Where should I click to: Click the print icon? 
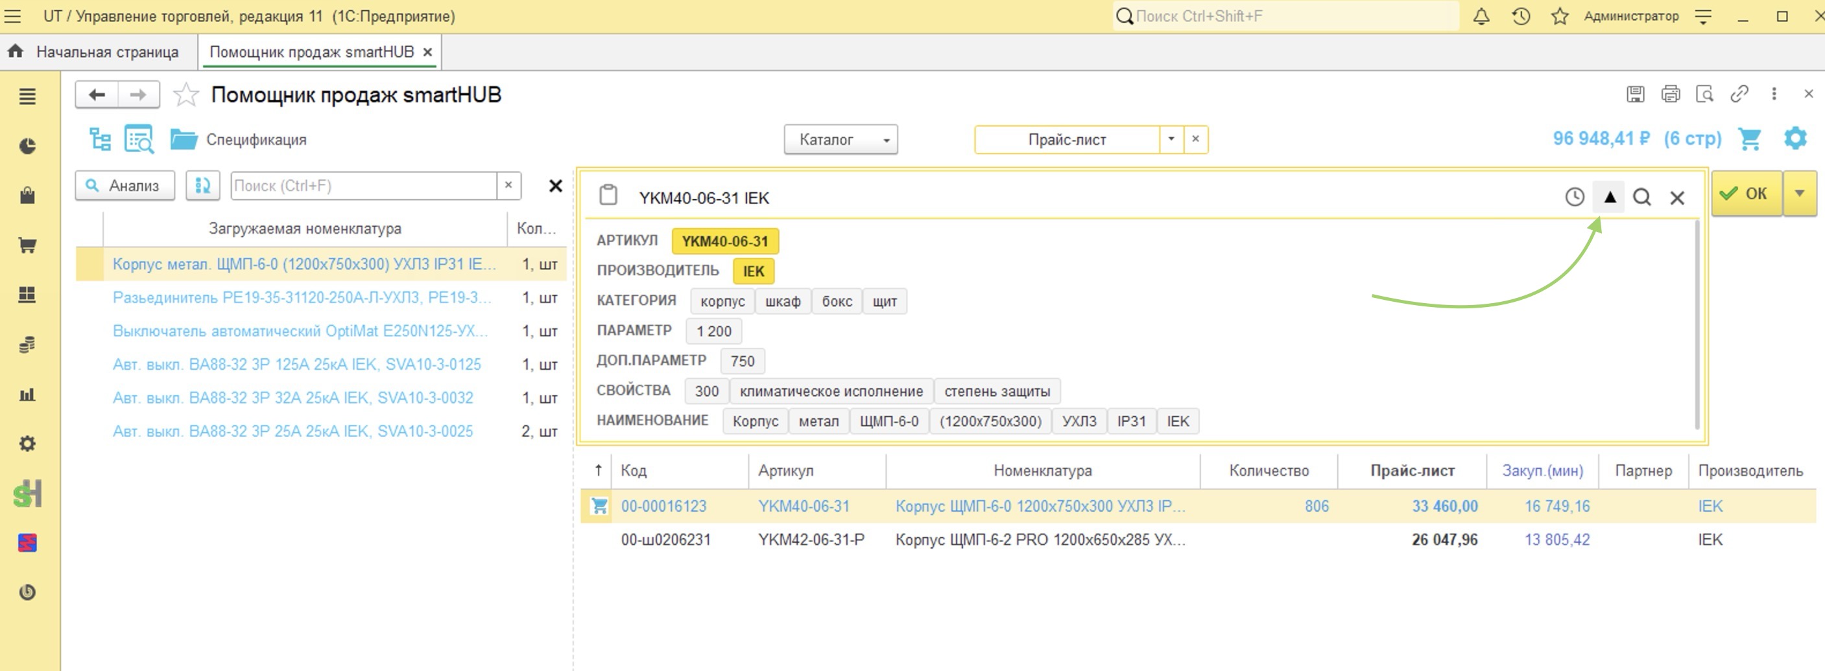pos(1671,94)
